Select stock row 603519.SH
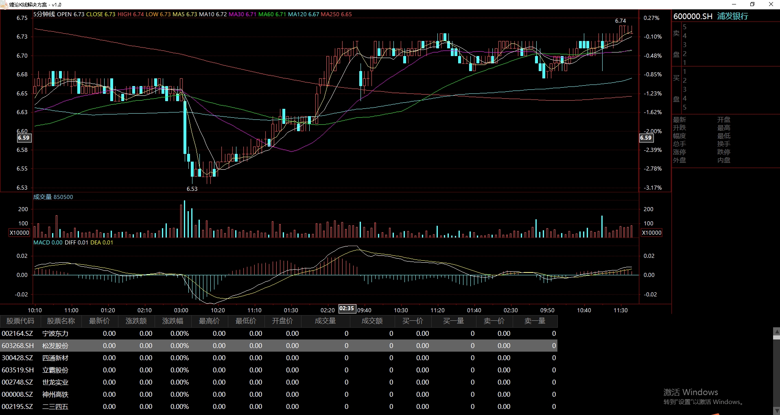 point(279,370)
